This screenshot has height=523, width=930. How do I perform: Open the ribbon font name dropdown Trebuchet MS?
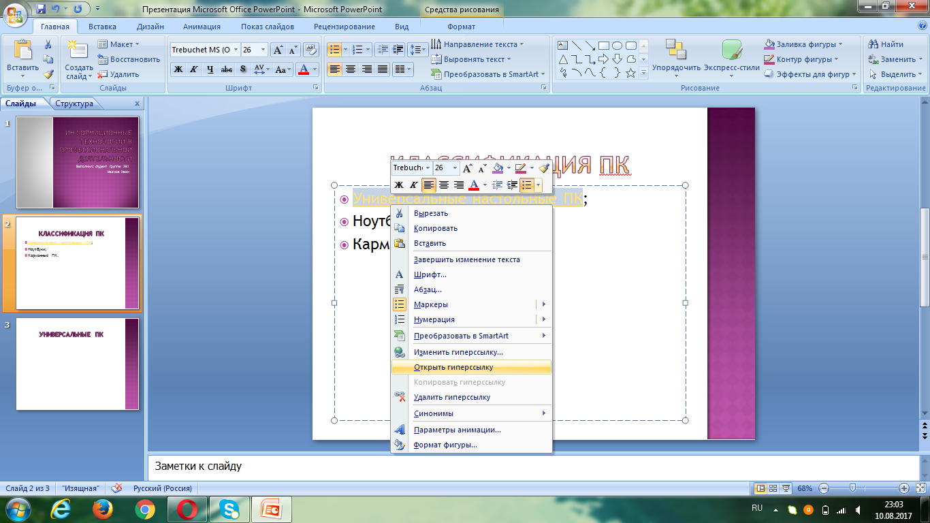coord(236,50)
